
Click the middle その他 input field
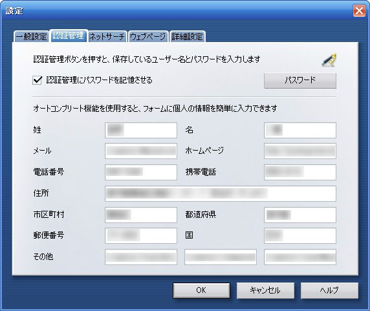221,257
